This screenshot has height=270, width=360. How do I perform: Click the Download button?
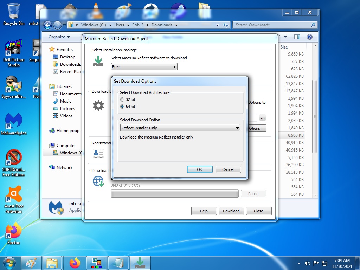[231, 211]
